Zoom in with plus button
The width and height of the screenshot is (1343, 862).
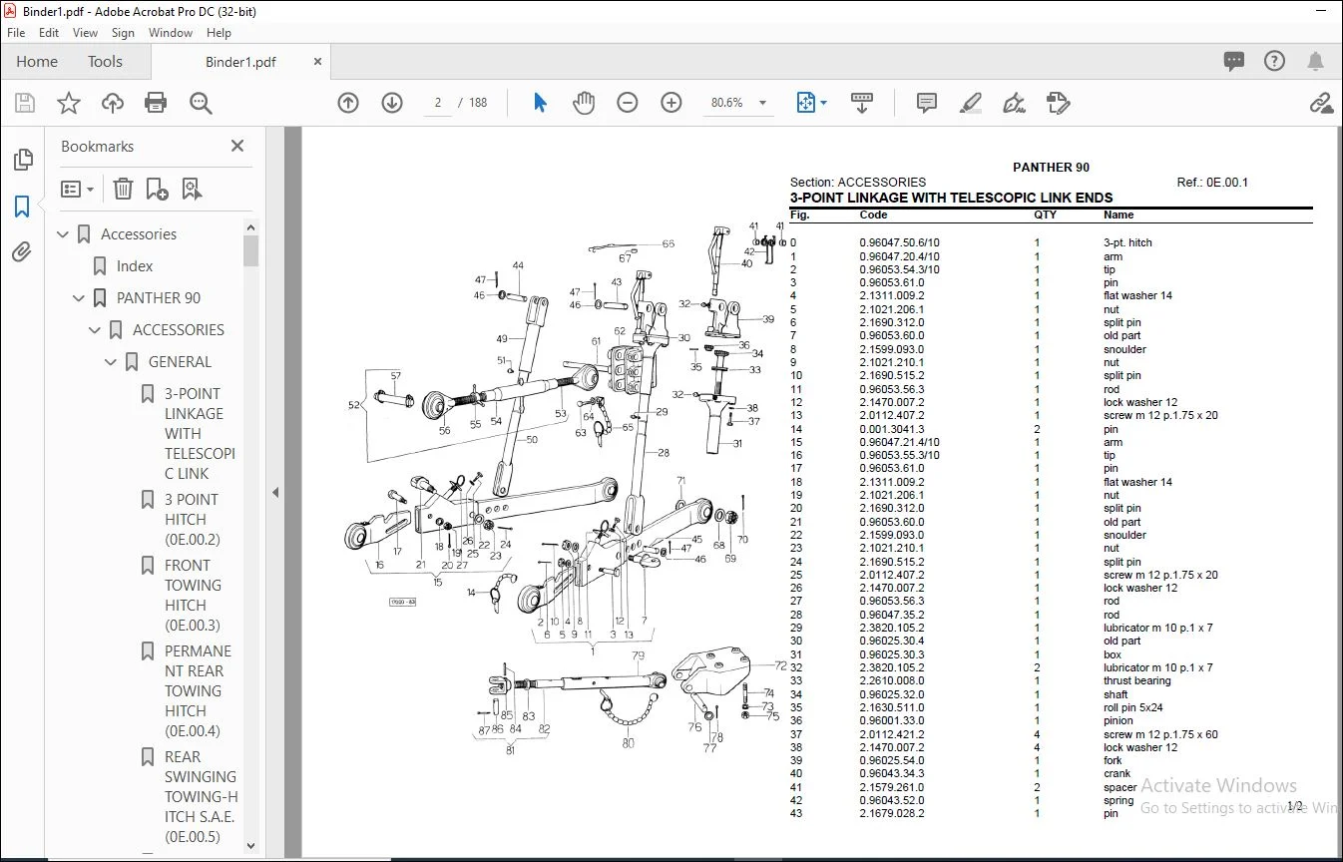point(671,103)
